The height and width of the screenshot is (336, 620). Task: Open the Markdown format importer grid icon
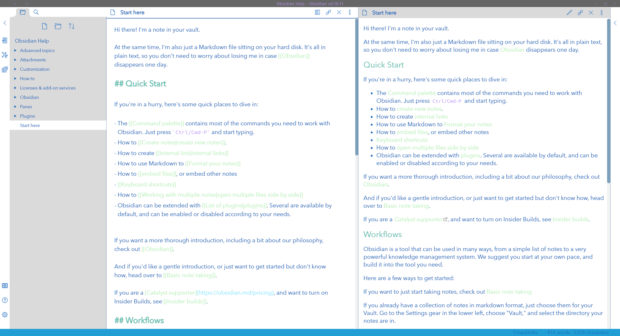click(5, 69)
